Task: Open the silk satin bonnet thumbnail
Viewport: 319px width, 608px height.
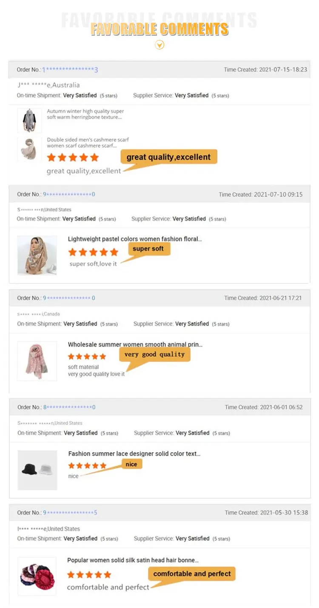Action: 37,576
